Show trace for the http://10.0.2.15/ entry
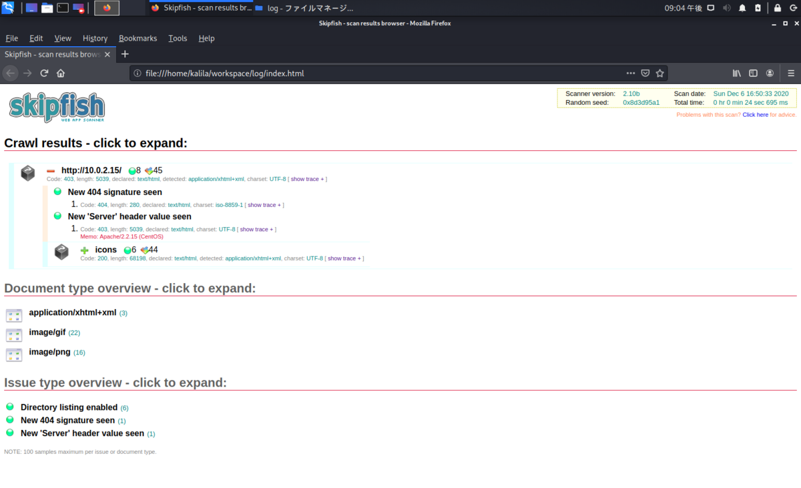The height and width of the screenshot is (488, 801). pos(307,179)
